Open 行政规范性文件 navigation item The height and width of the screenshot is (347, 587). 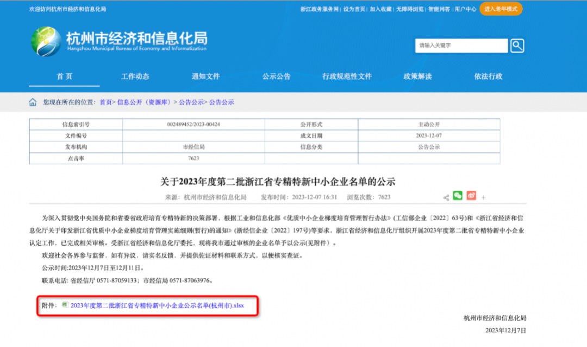pos(347,76)
